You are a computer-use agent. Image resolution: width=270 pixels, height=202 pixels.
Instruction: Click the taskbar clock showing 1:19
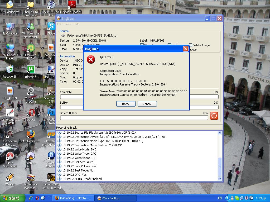(x=260, y=198)
